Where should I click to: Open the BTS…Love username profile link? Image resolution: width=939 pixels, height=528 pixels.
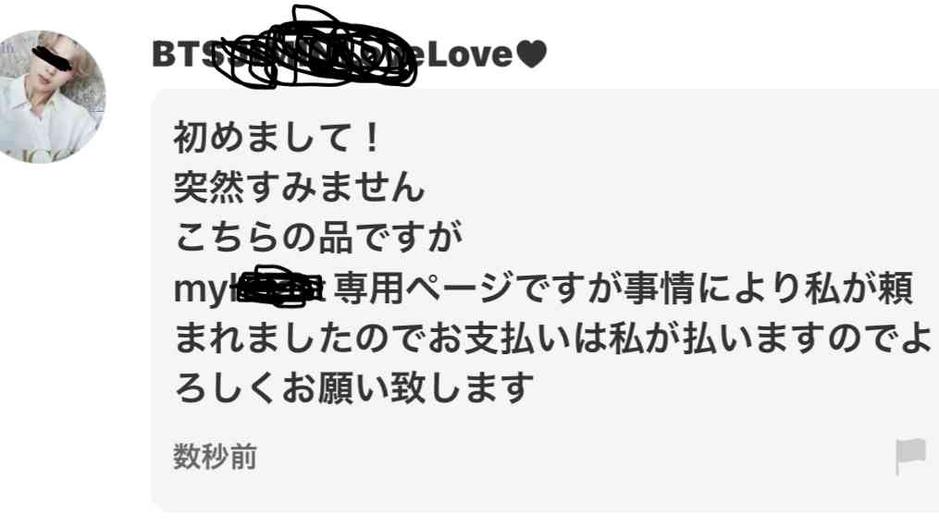[x=350, y=54]
